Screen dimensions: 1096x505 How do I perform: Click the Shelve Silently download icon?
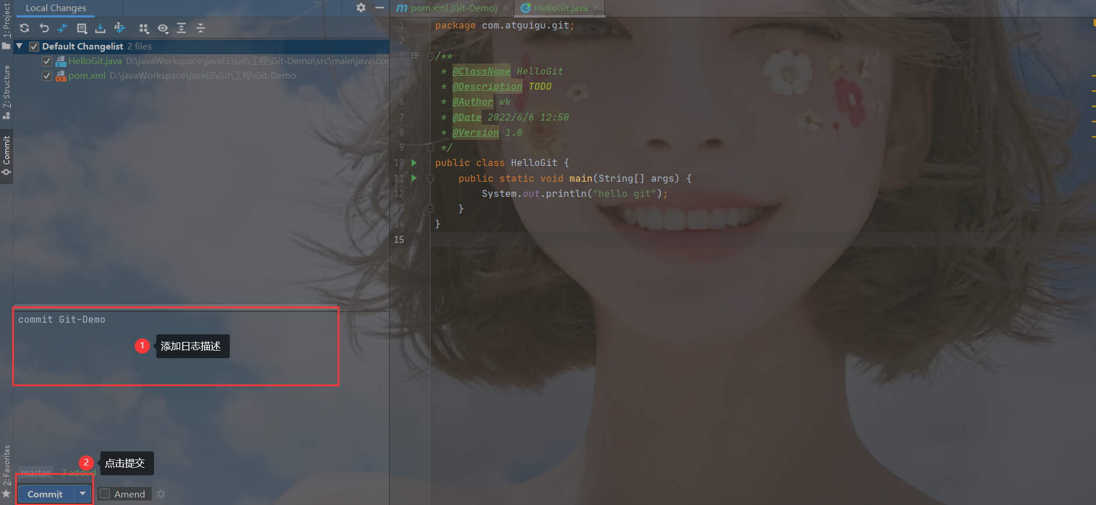(100, 28)
